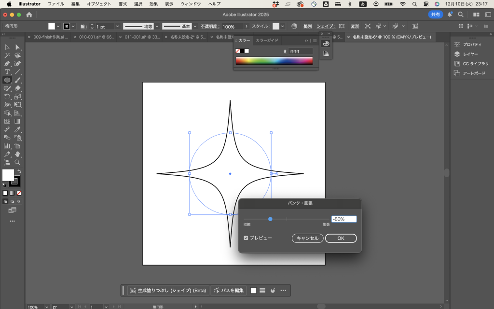Viewport: 494px width, 309px height.
Task: Switch to Draw Behind mode
Action: point(12,201)
